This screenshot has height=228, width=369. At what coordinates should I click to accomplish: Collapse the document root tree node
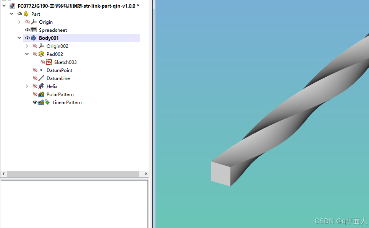pos(4,6)
